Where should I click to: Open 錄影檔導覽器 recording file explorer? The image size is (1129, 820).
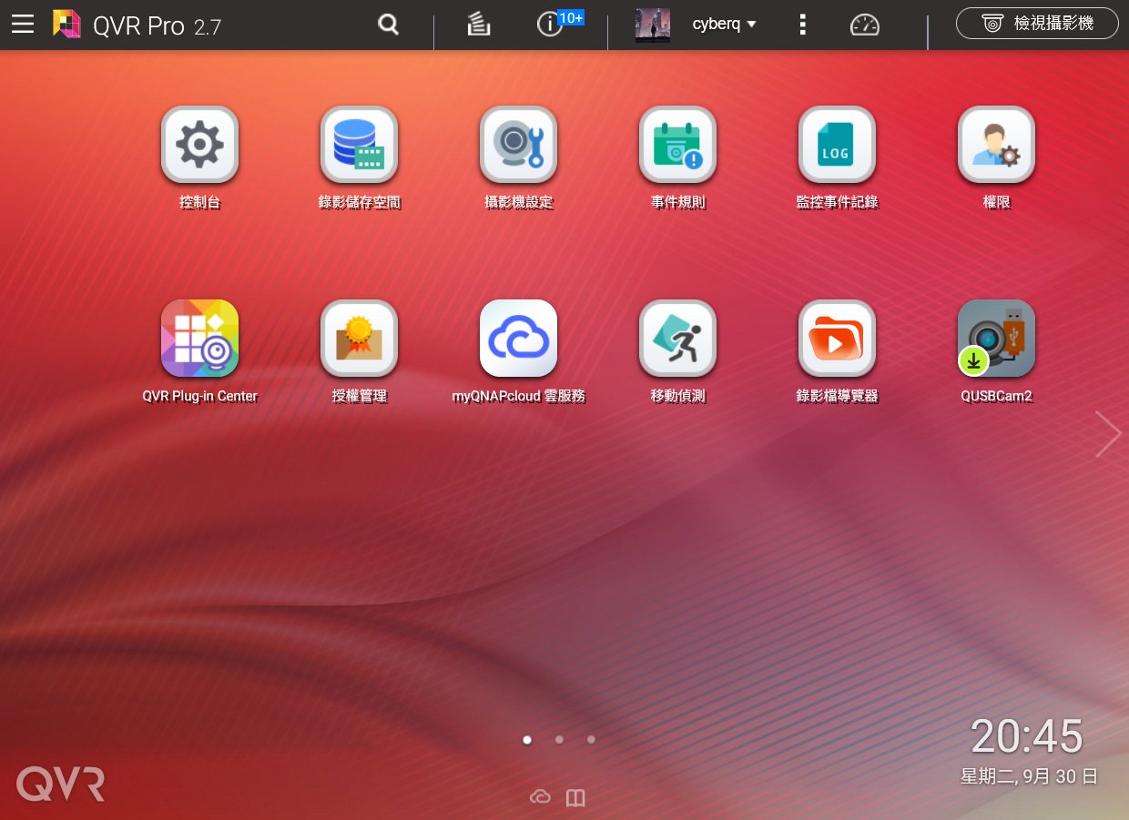click(x=837, y=339)
